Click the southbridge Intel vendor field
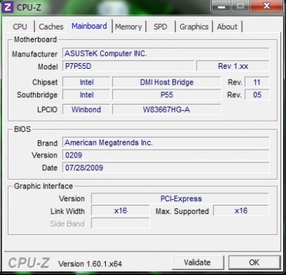Image resolution: width=286 pixels, height=275 pixels. point(87,95)
